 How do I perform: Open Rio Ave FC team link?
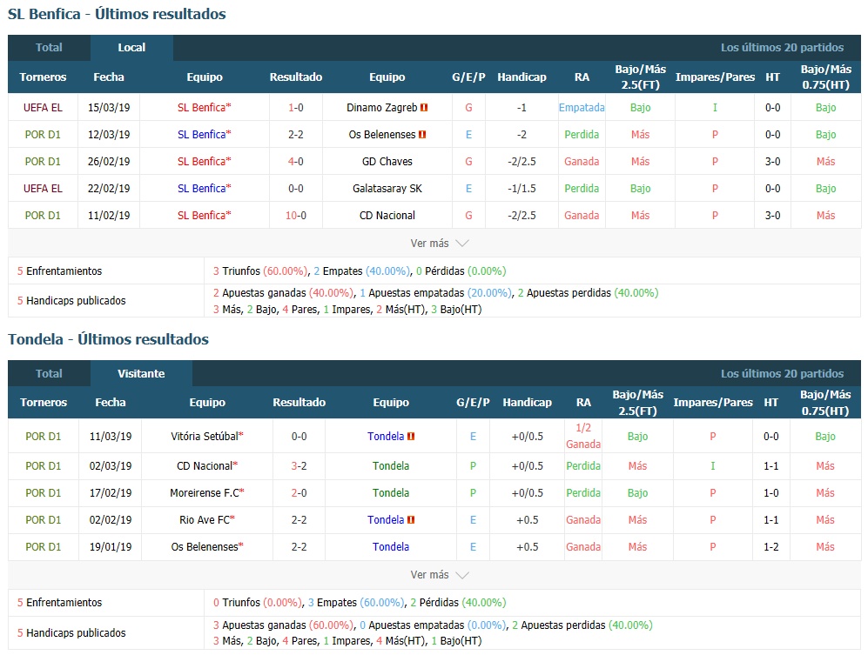[207, 520]
